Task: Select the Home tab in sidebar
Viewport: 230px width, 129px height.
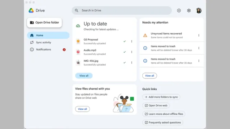Action: coord(48,35)
